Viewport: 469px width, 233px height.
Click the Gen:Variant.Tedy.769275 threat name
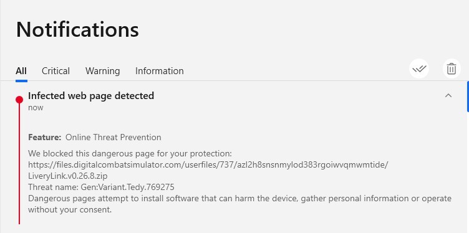[128, 188]
